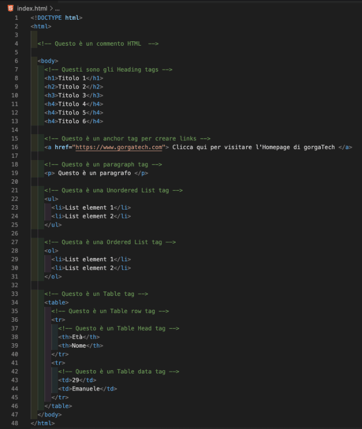Click the tr tag on line 41
The width and height of the screenshot is (362, 429).
tap(58, 363)
